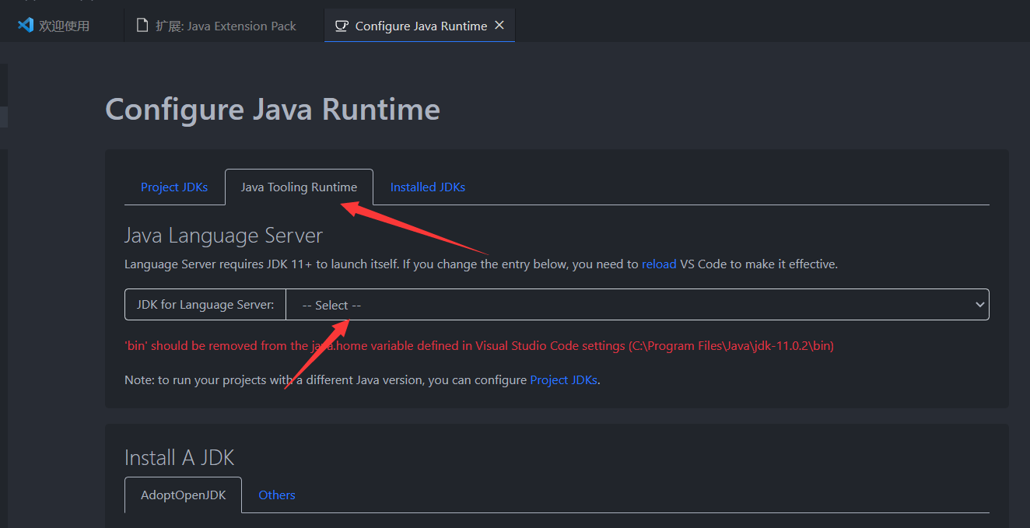Open the 扩展: Java Extension Pack tab

pyautogui.click(x=224, y=26)
